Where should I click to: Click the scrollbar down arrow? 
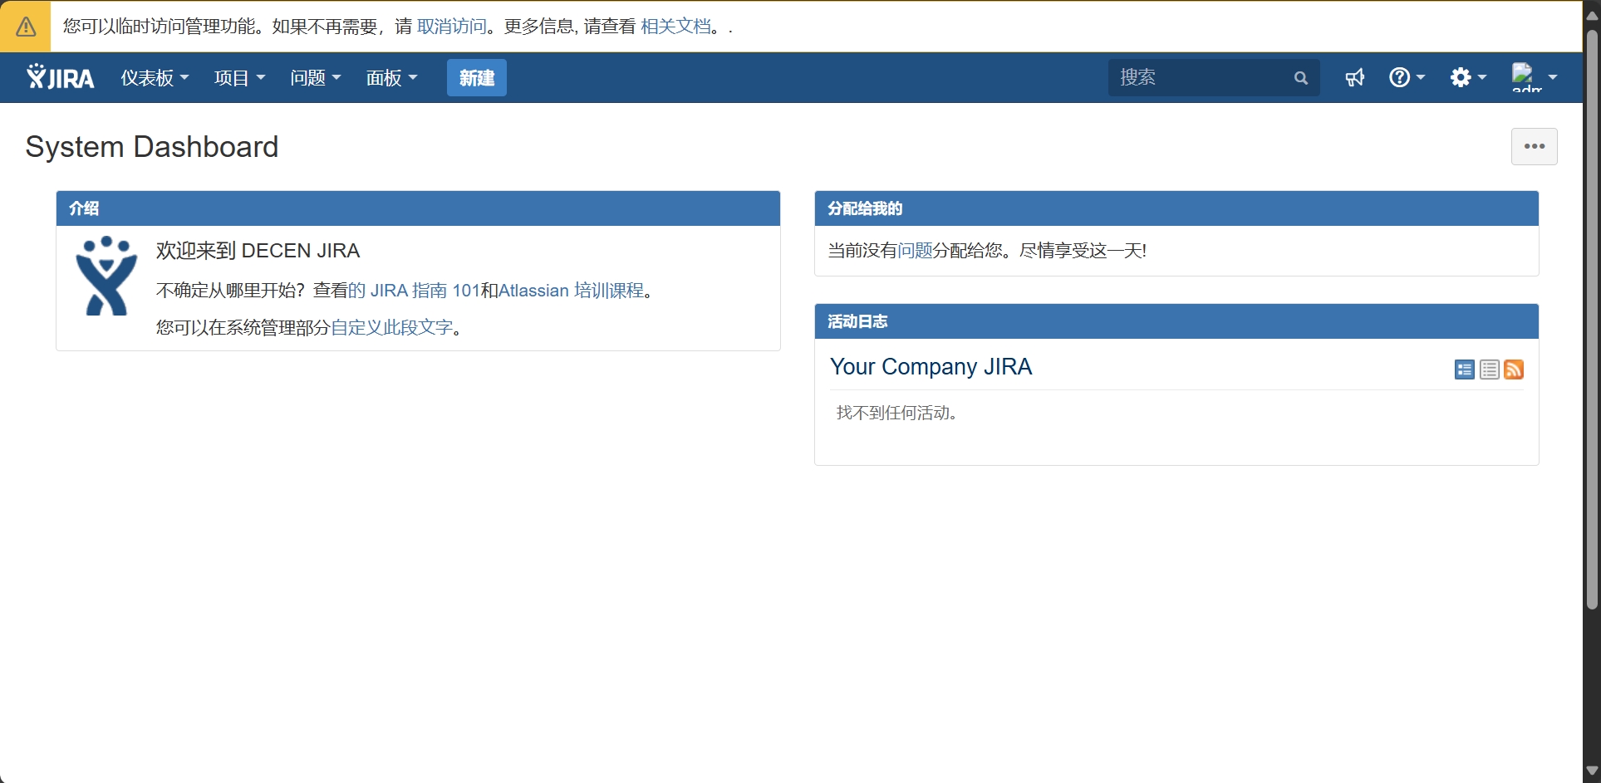tap(1592, 771)
